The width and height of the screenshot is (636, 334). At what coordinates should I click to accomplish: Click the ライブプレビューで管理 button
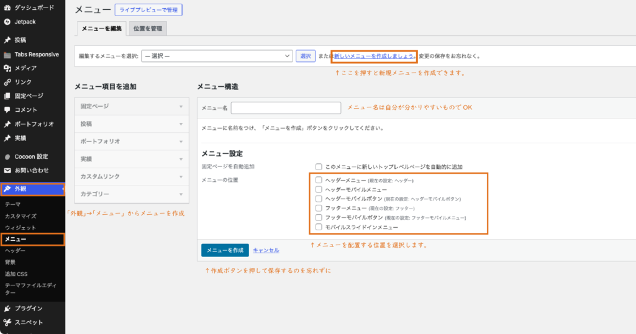(x=148, y=10)
